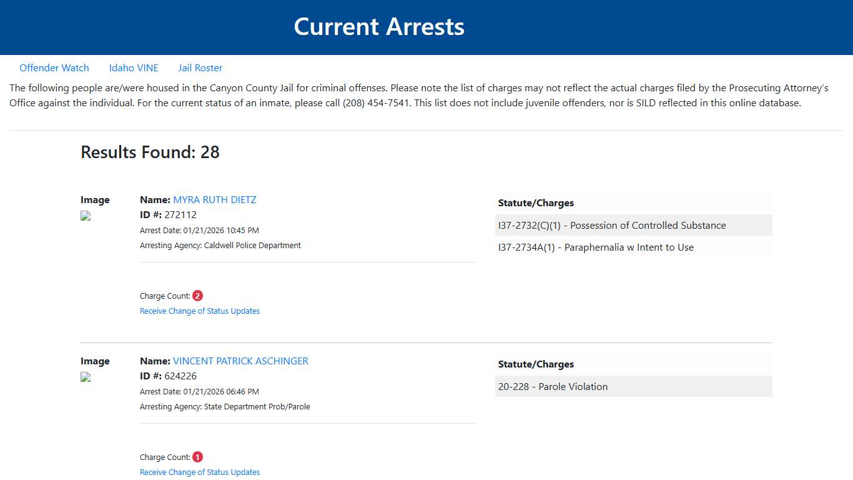Click the broken image icon for VINCENT PATRICK ASCHINGER
This screenshot has width=853, height=480.
pyautogui.click(x=85, y=377)
